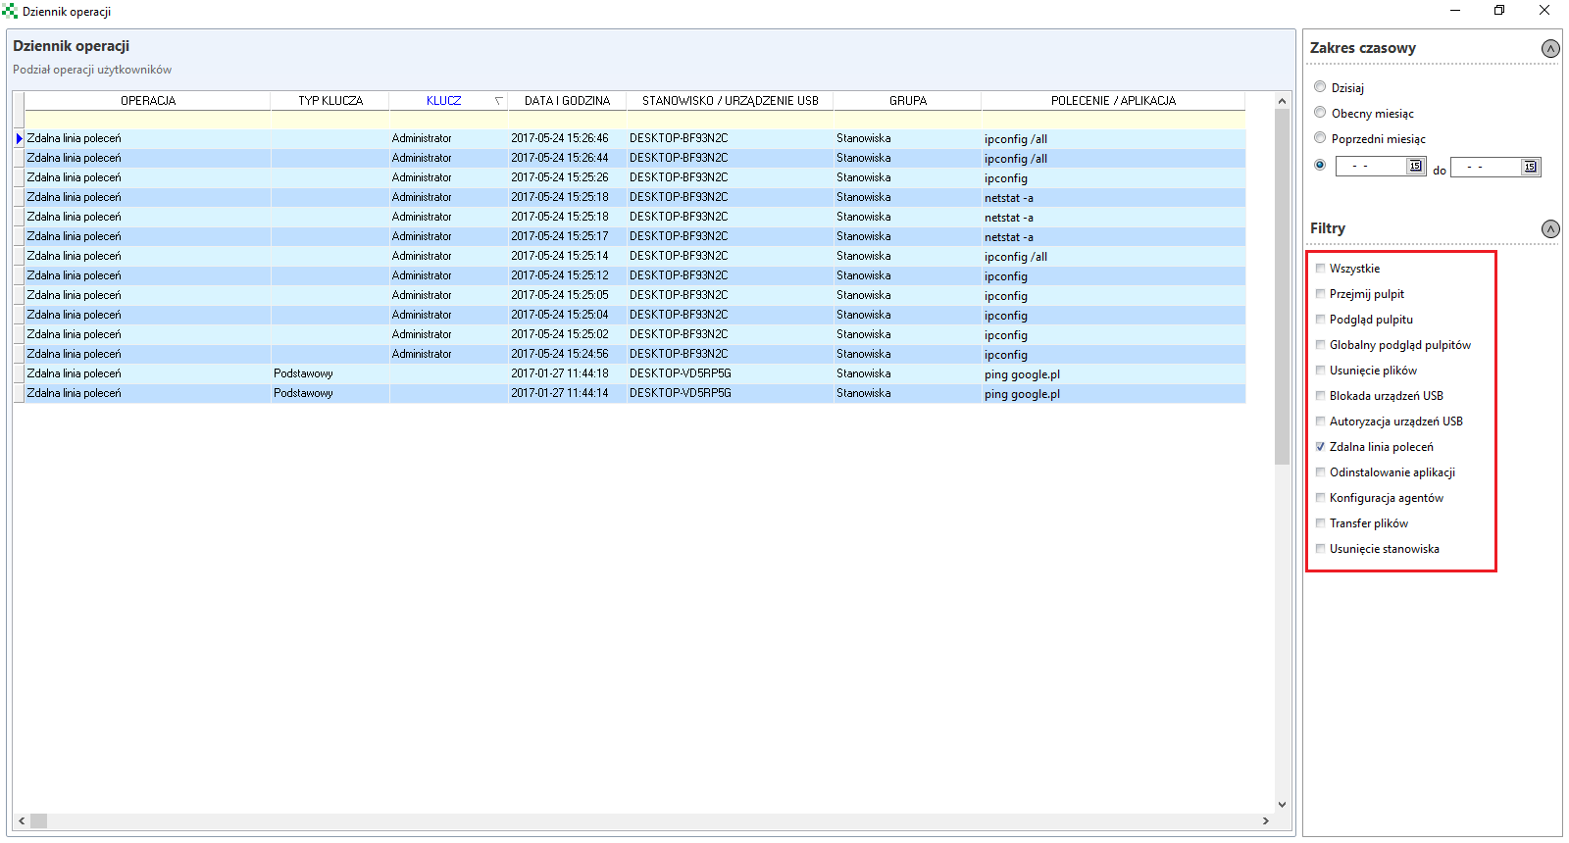Open the end date calendar picker

pos(1530,168)
